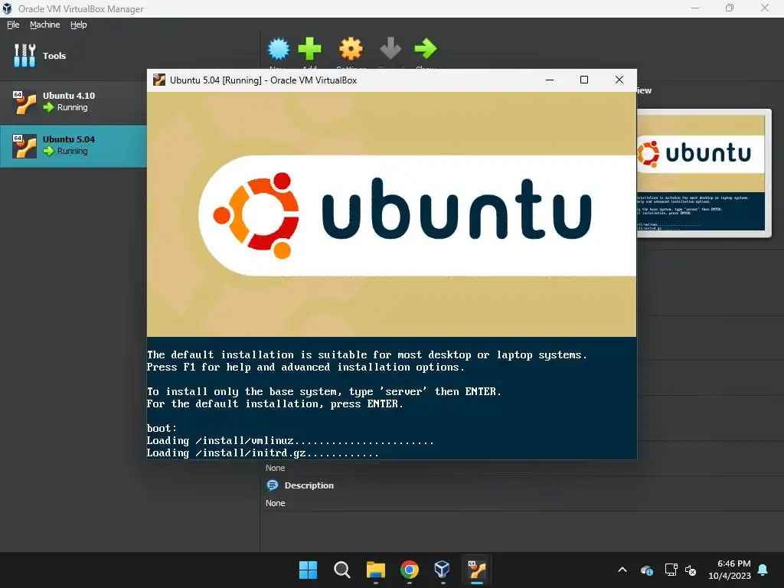The width and height of the screenshot is (784, 588).
Task: Click the Description section header
Action: [309, 485]
